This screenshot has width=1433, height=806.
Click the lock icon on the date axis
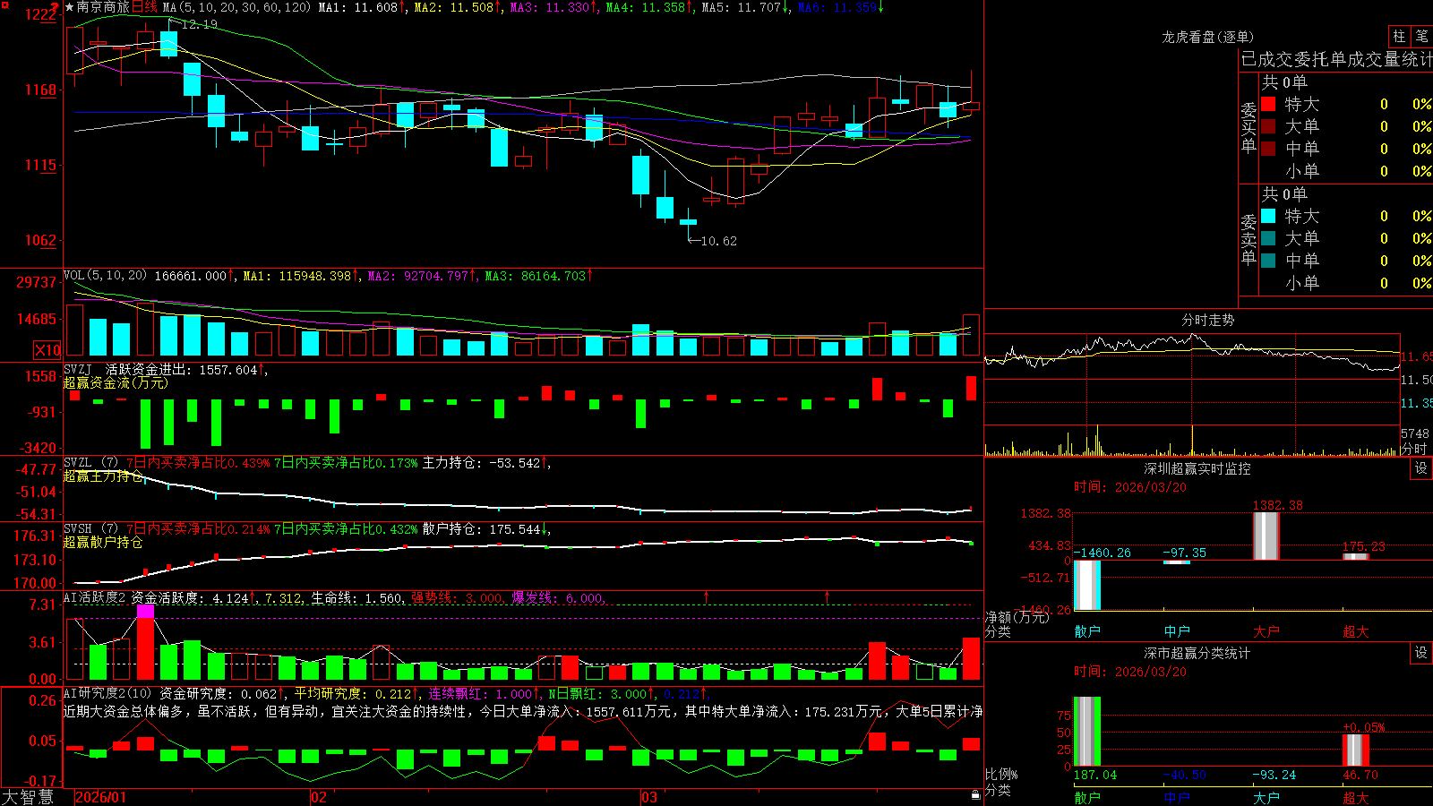pyautogui.click(x=976, y=794)
